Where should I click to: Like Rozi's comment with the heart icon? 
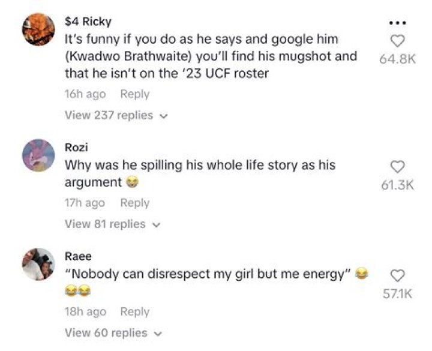pyautogui.click(x=398, y=167)
